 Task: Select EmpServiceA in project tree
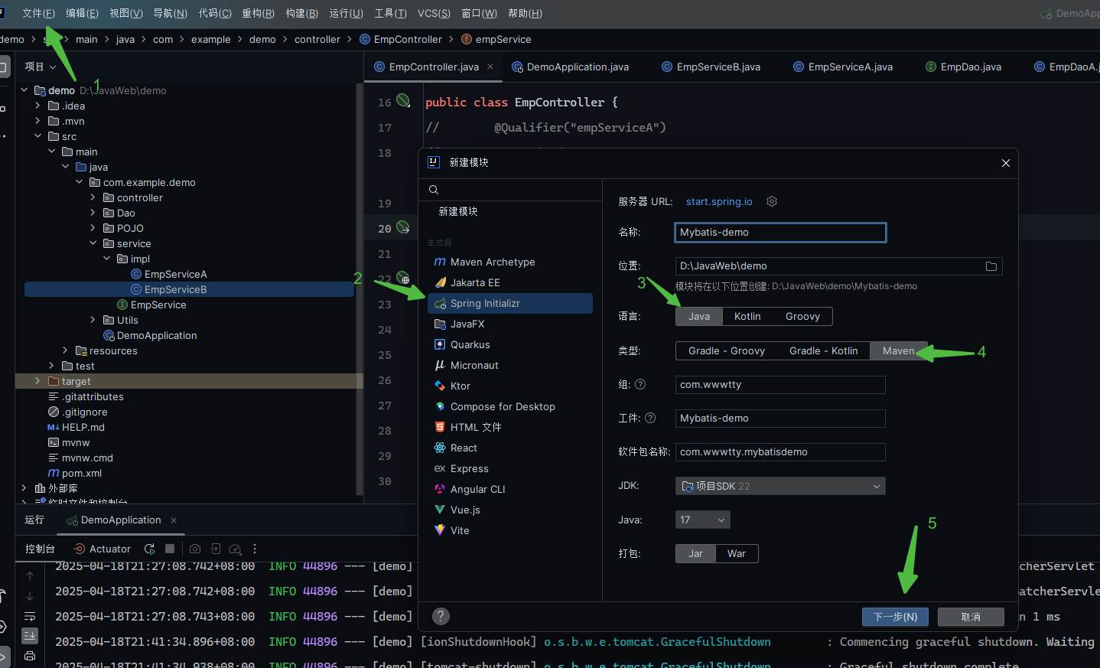tap(168, 274)
